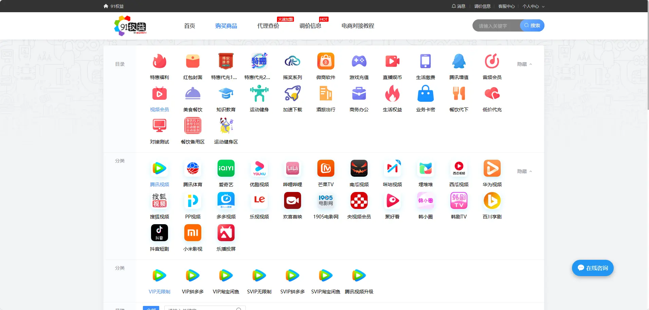Click the 消息 notification bell
649x310 pixels.
point(459,6)
